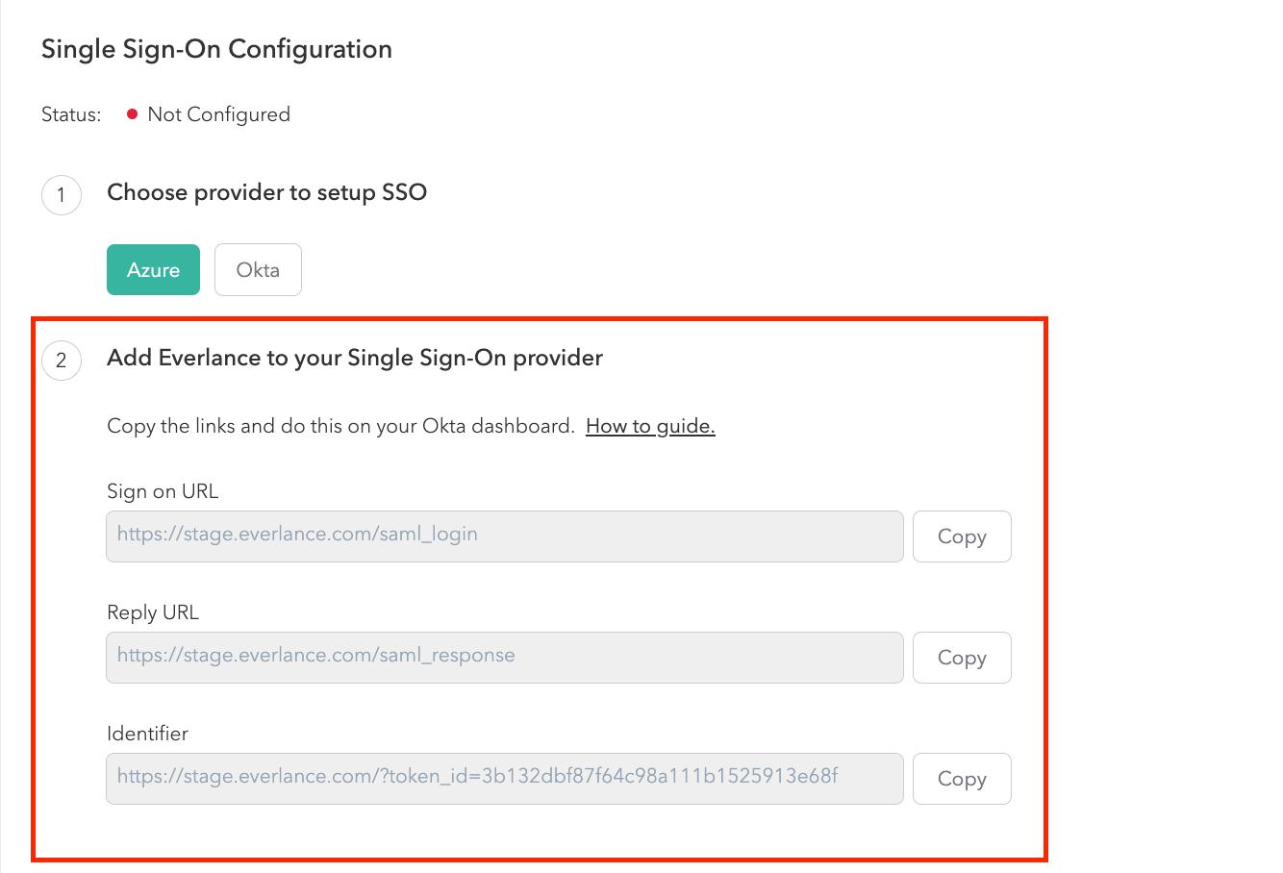The height and width of the screenshot is (873, 1283).
Task: Click the step 2 number circle
Action: pos(62,361)
